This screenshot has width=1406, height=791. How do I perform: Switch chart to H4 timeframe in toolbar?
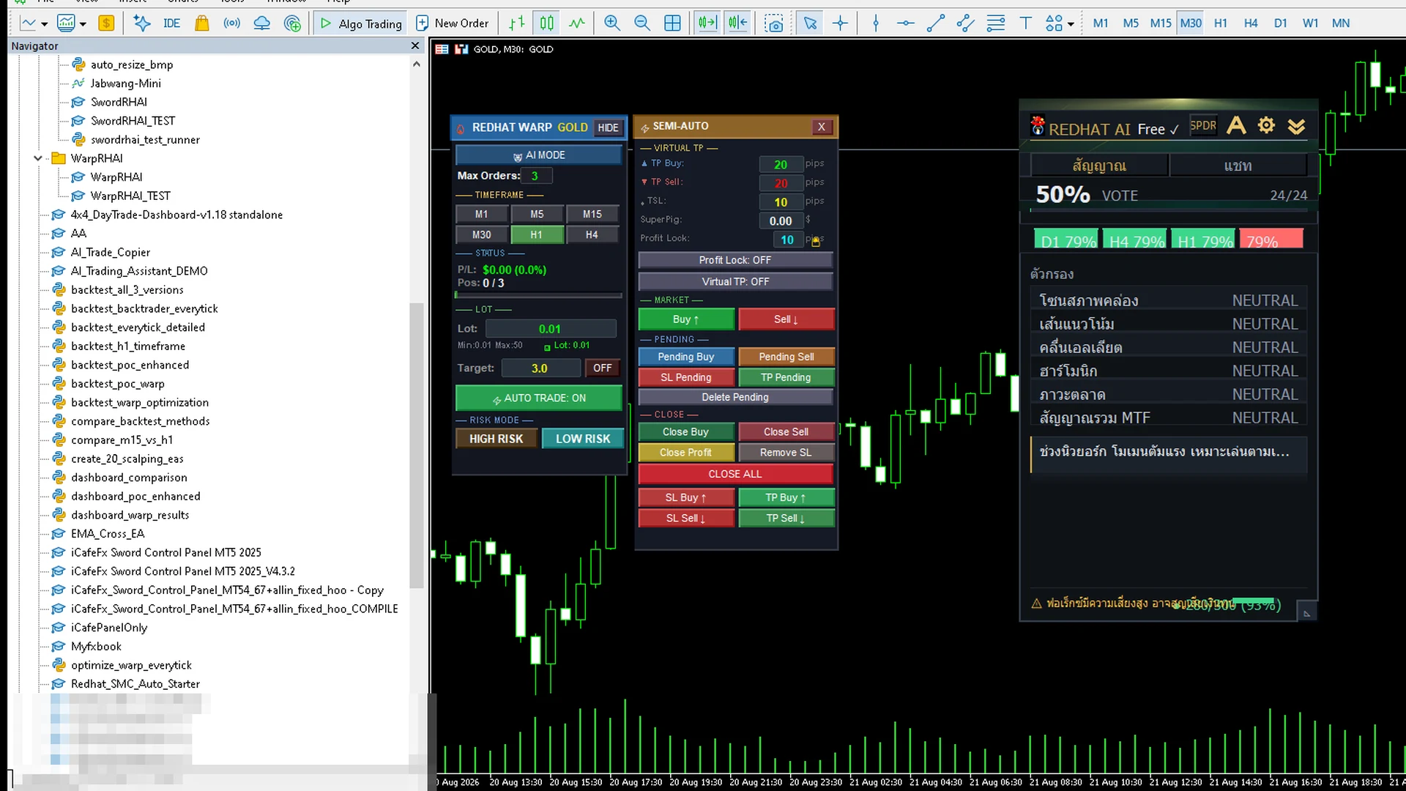(1251, 23)
